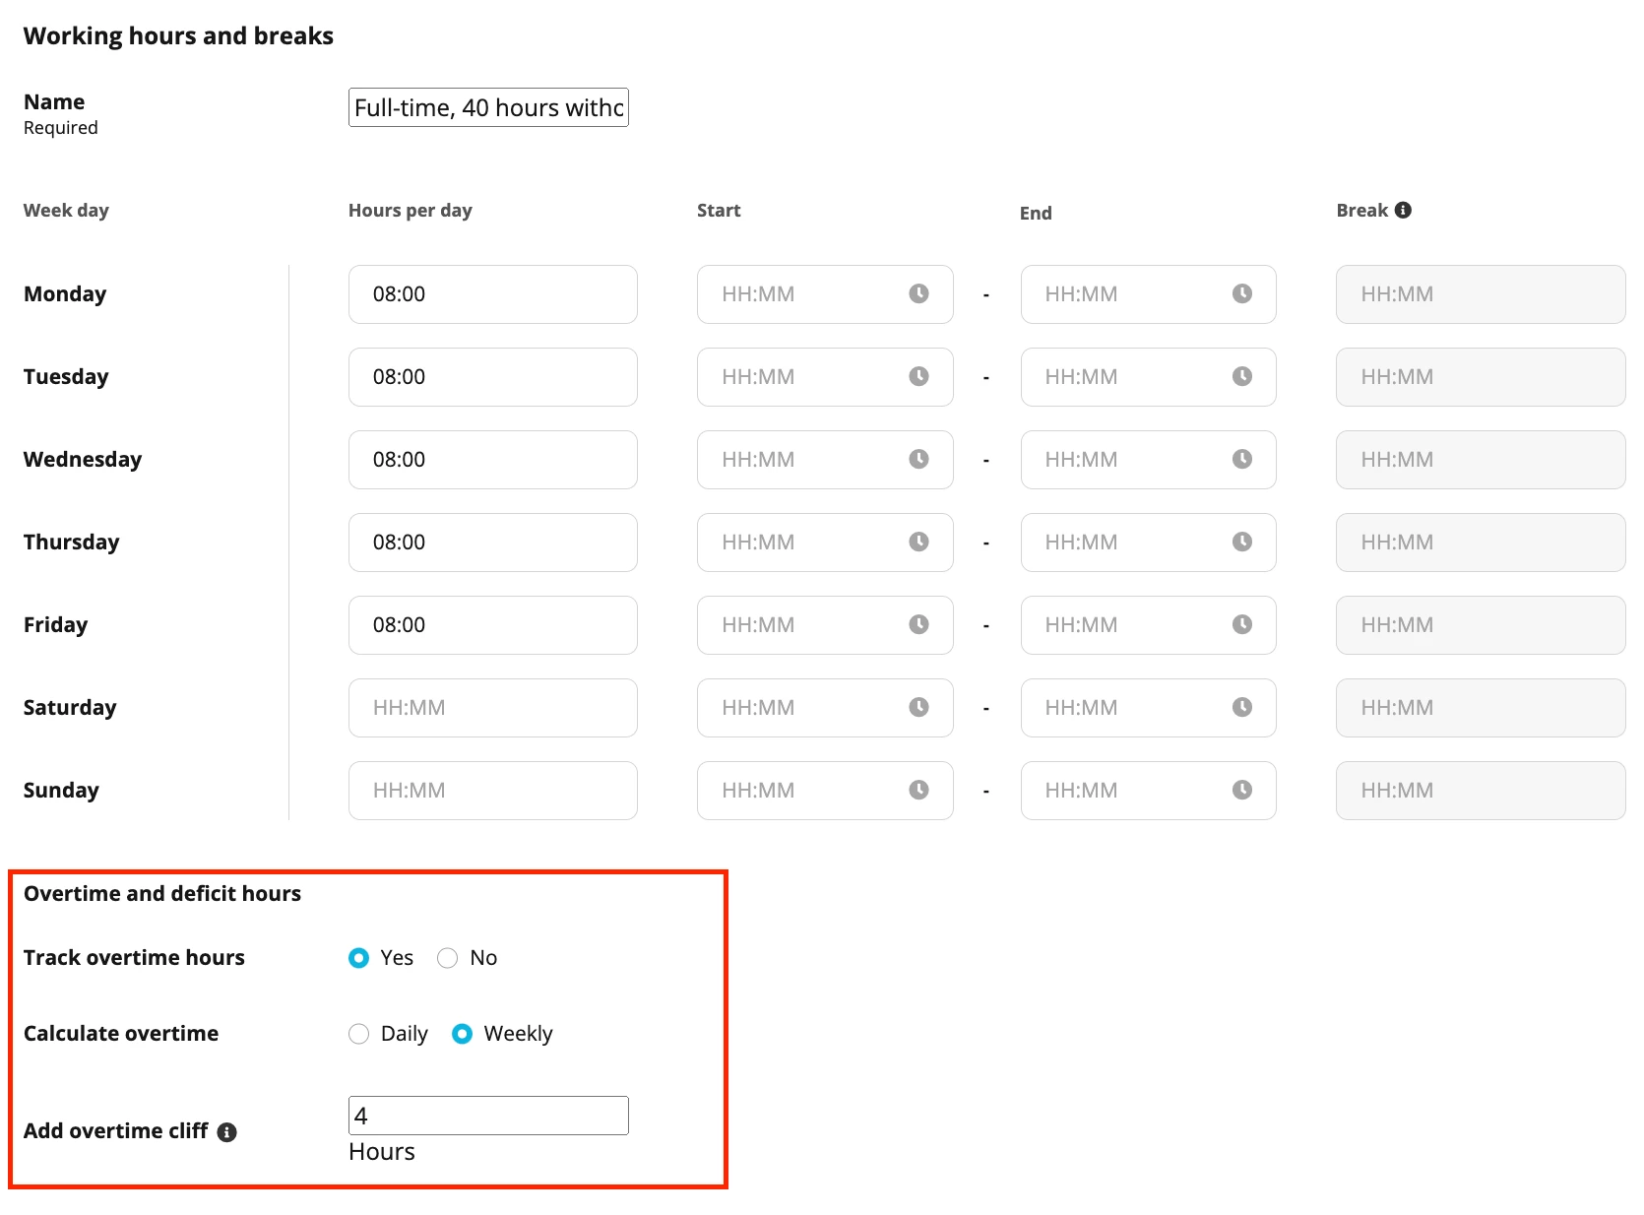Click Wednesday's Break field
Viewport: 1644px width, 1215px height.
click(1481, 460)
